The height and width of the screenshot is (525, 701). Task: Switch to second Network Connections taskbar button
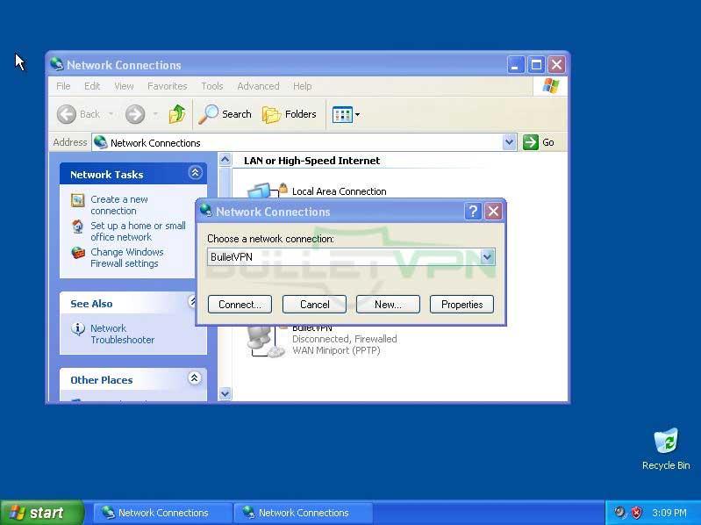click(x=303, y=513)
